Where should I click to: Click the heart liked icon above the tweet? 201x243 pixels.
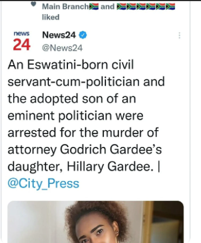(x=33, y=4)
